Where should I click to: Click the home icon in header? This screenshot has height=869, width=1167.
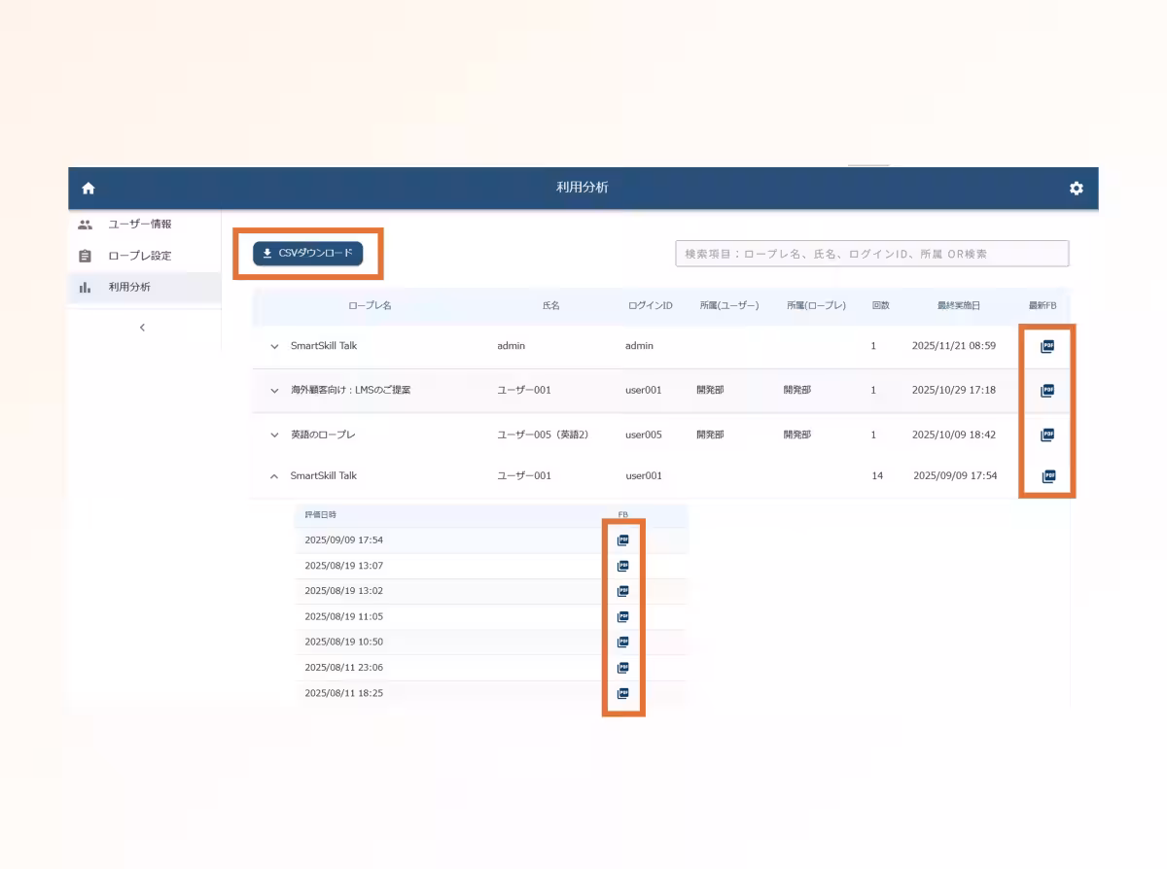tap(88, 189)
